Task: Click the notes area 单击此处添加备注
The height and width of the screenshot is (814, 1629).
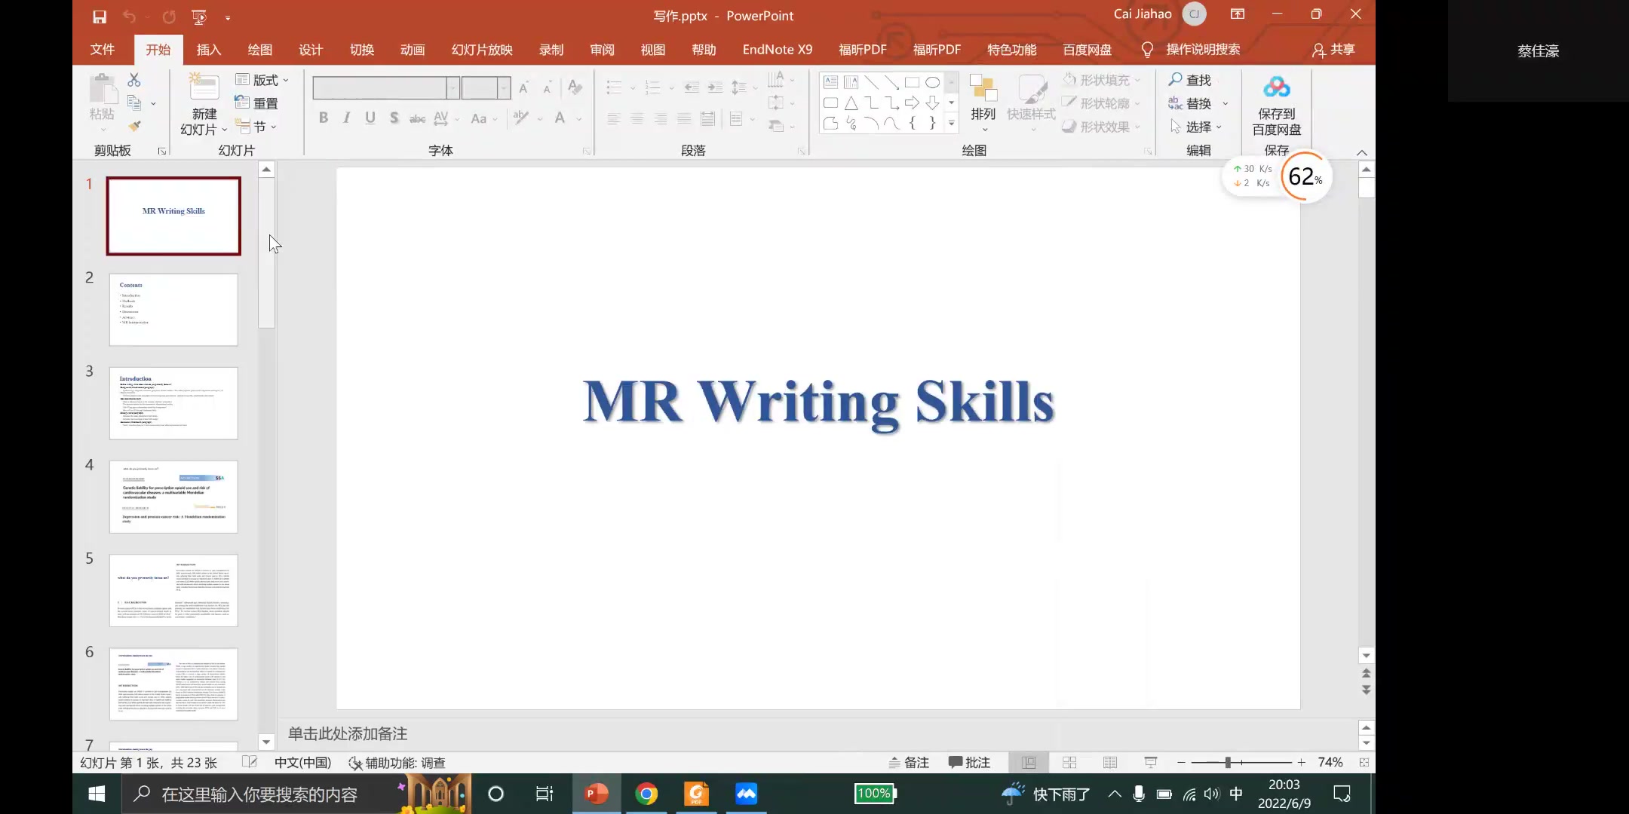Action: pyautogui.click(x=348, y=733)
